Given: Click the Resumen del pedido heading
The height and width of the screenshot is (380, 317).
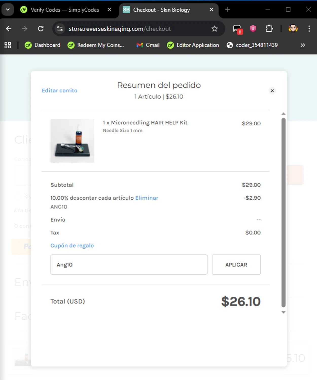Looking at the screenshot, I should pos(159,85).
